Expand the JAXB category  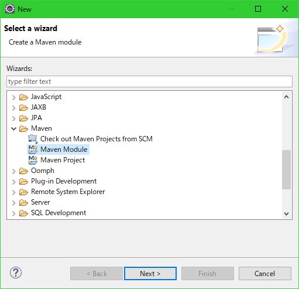click(13, 108)
